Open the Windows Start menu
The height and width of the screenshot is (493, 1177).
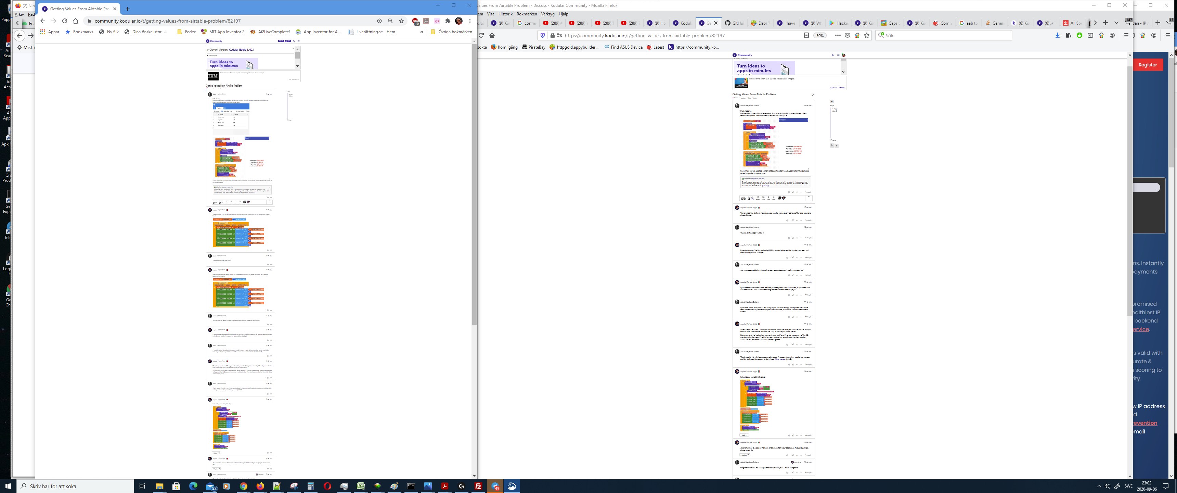8,486
